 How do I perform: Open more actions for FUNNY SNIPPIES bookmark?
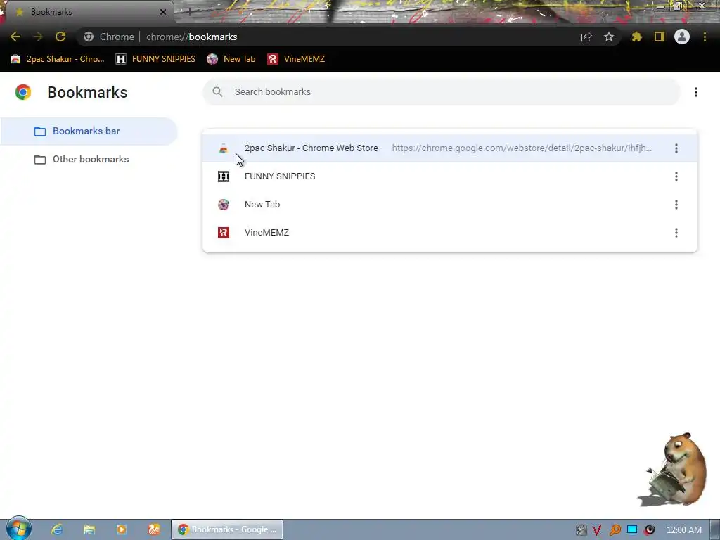(x=676, y=176)
